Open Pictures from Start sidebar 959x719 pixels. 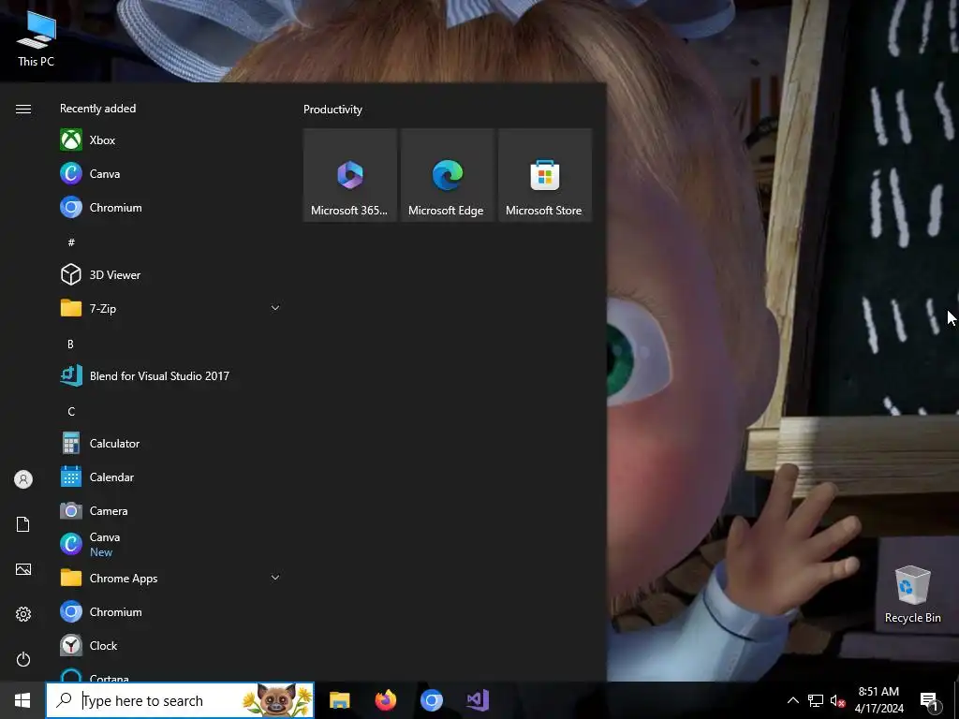(x=23, y=569)
